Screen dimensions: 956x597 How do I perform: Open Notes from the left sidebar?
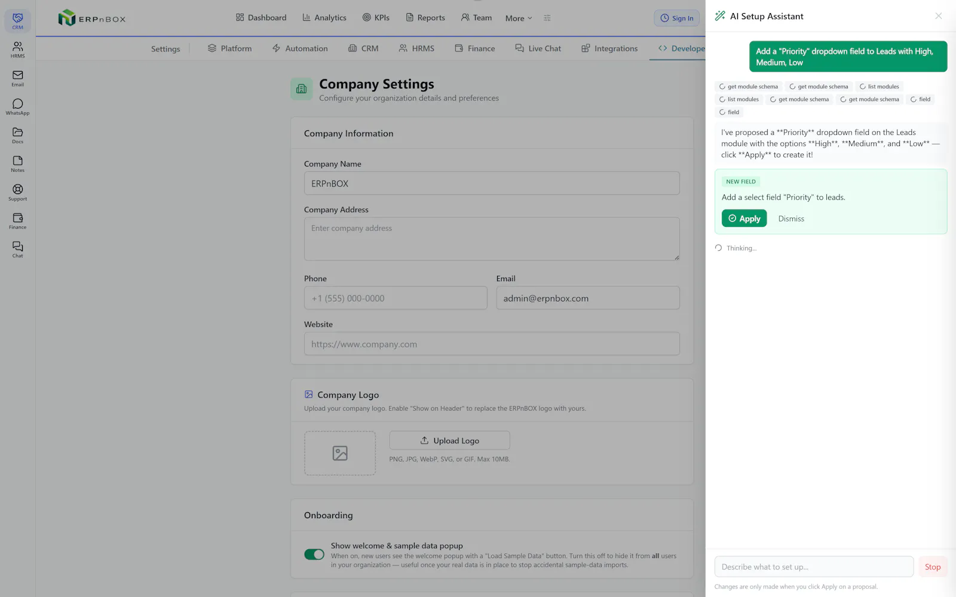pyautogui.click(x=17, y=164)
